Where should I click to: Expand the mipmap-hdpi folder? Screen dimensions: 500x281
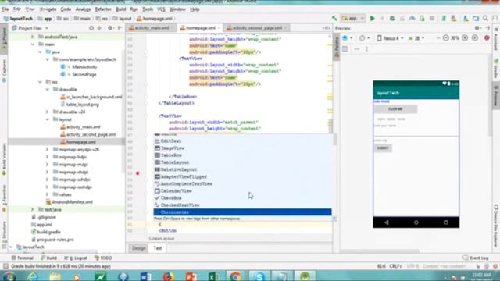point(48,157)
